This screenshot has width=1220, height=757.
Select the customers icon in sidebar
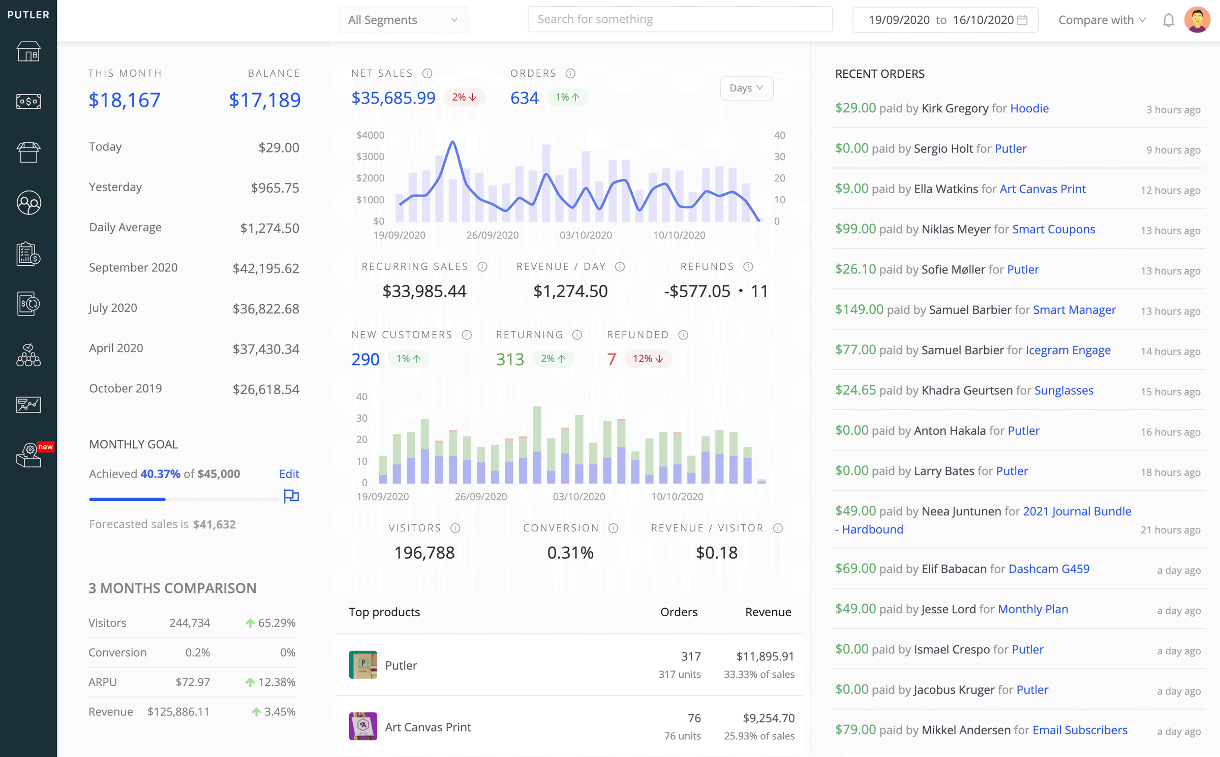tap(28, 202)
